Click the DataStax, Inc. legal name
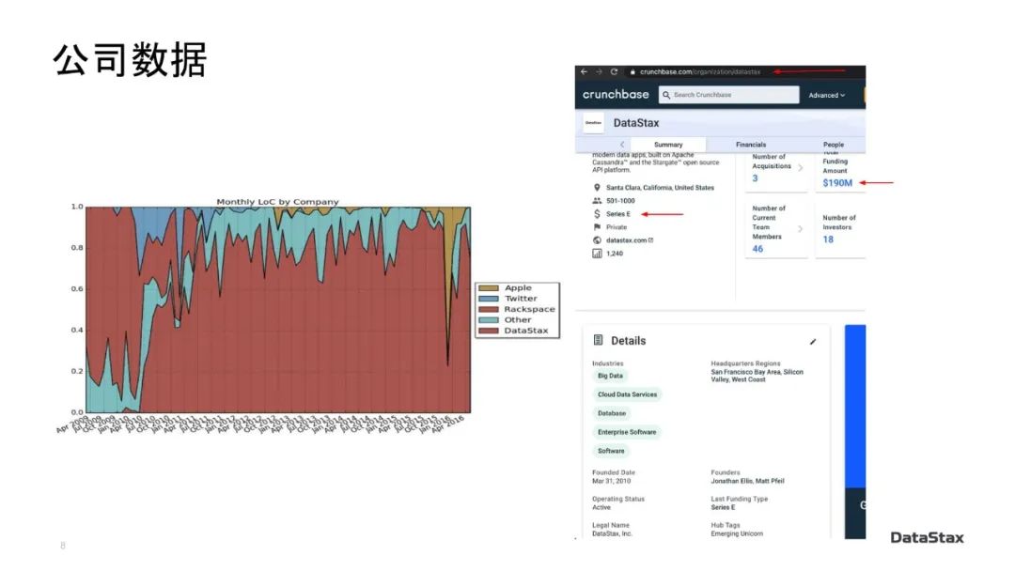Screen dimensions: 1015x571 [612, 534]
